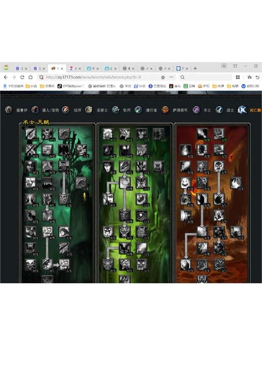Image resolution: width=262 pixels, height=372 pixels.
Task: Pick Unstable Affliction talent icon
Action: (x=47, y=265)
